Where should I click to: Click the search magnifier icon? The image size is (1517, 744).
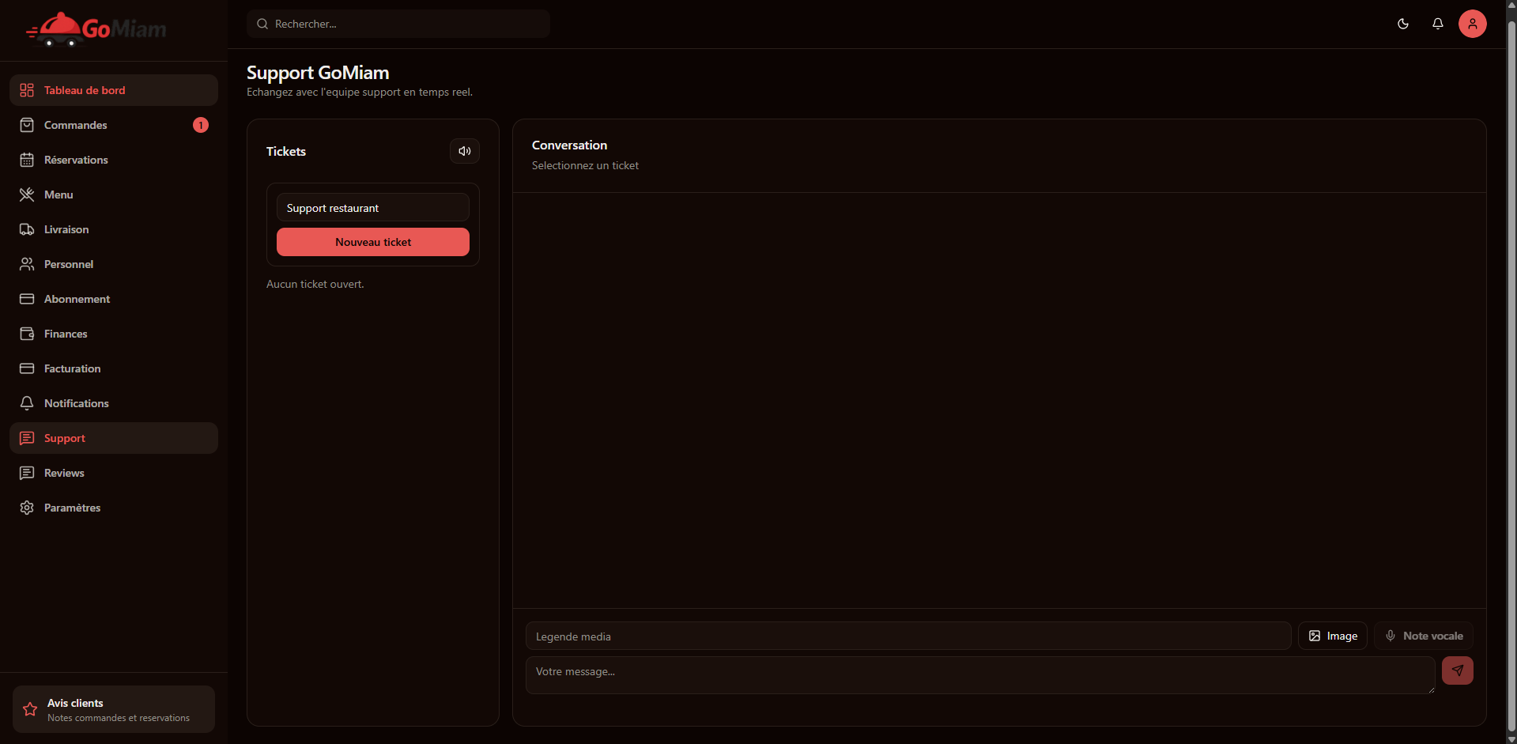[x=262, y=24]
